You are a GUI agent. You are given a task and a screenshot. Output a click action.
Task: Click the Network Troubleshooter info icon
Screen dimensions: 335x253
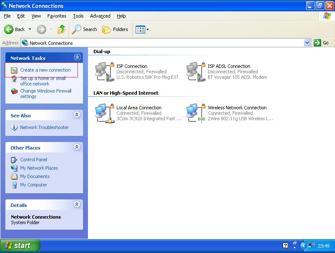[x=14, y=127]
